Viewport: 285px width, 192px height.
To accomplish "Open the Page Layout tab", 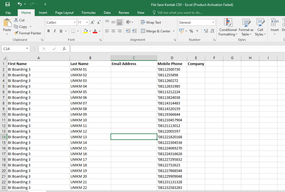I will coord(64,13).
